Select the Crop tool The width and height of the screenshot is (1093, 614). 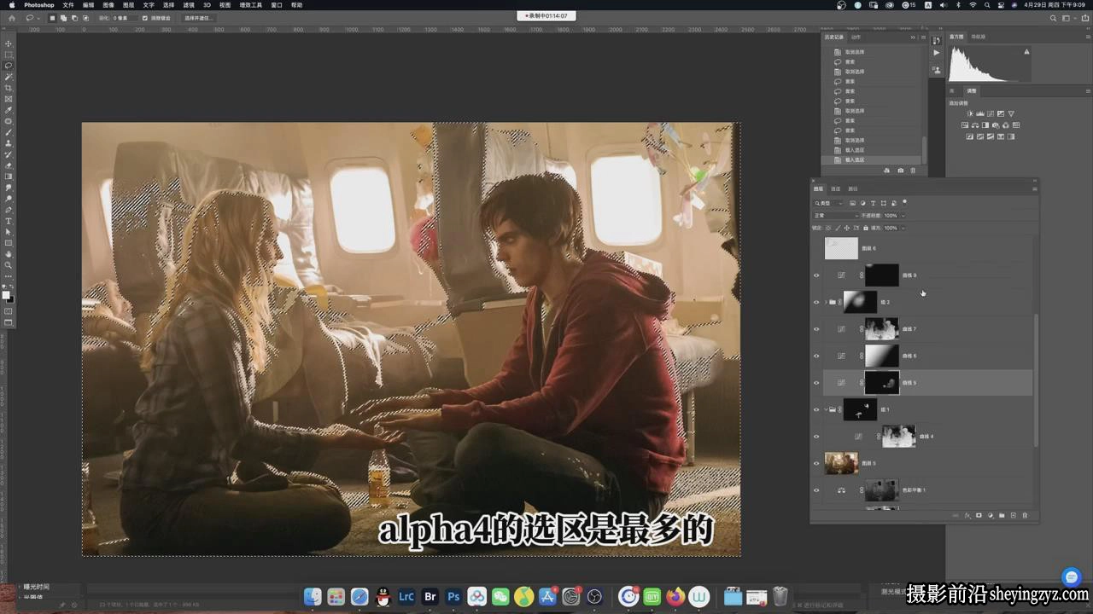9,88
